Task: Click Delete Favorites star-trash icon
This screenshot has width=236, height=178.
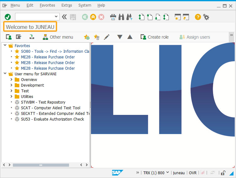Action: [96, 37]
